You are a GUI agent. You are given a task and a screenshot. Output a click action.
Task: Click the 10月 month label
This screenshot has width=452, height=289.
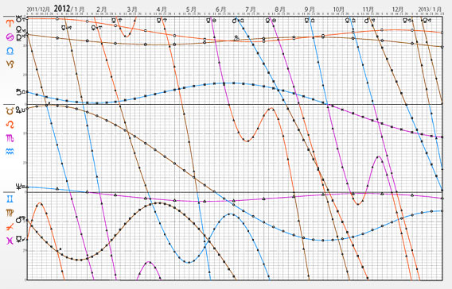tap(339, 10)
